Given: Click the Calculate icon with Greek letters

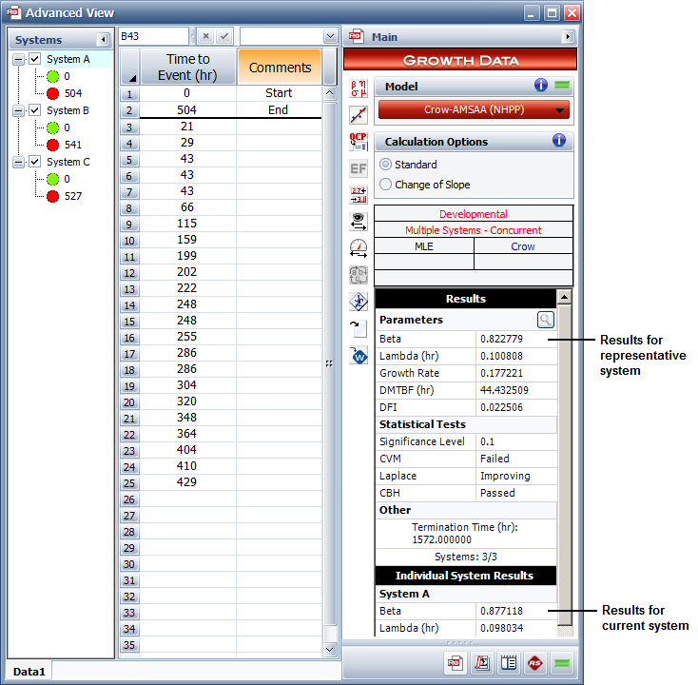Looking at the screenshot, I should [358, 88].
